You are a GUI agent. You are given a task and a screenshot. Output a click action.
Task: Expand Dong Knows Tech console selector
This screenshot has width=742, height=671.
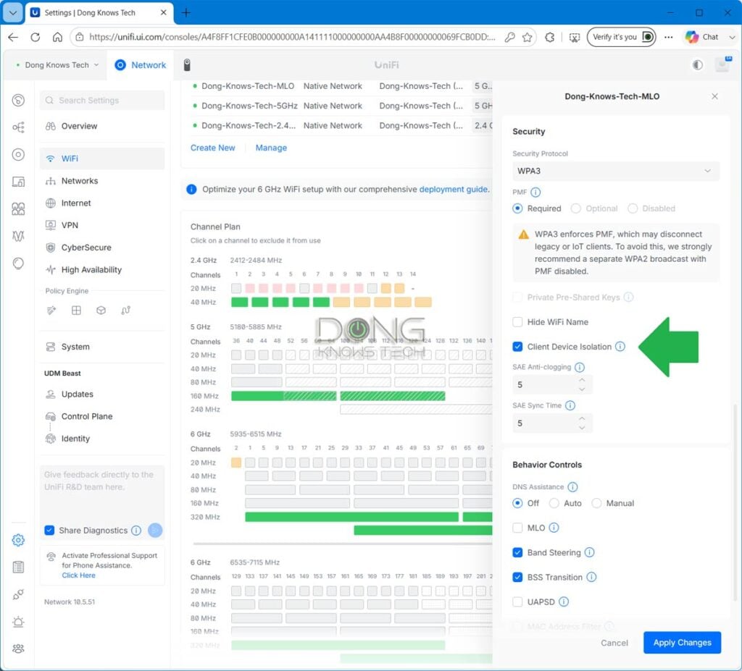click(57, 64)
